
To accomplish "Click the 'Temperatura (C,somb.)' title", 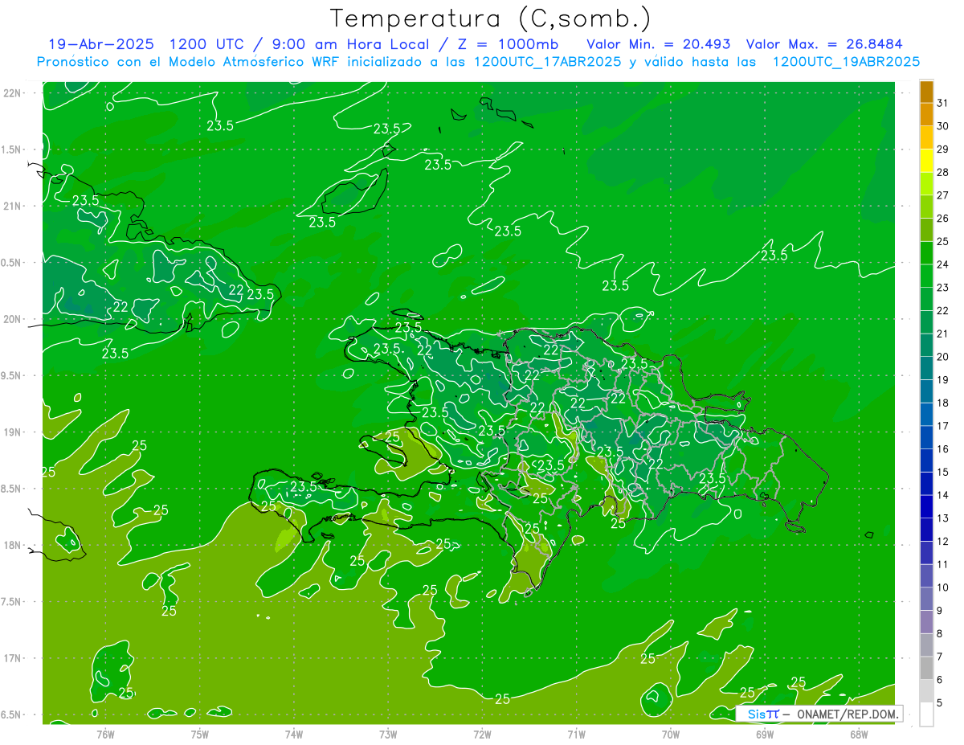I will [x=491, y=18].
